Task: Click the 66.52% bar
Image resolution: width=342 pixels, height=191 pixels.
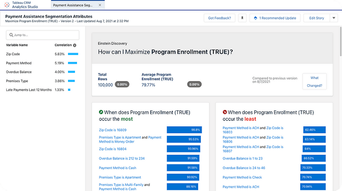Action: [314, 158]
